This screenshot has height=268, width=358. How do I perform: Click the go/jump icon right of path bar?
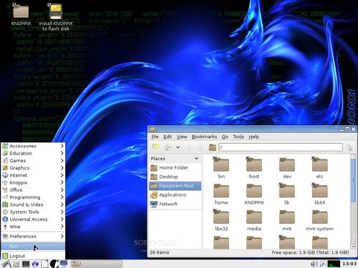[x=349, y=147]
